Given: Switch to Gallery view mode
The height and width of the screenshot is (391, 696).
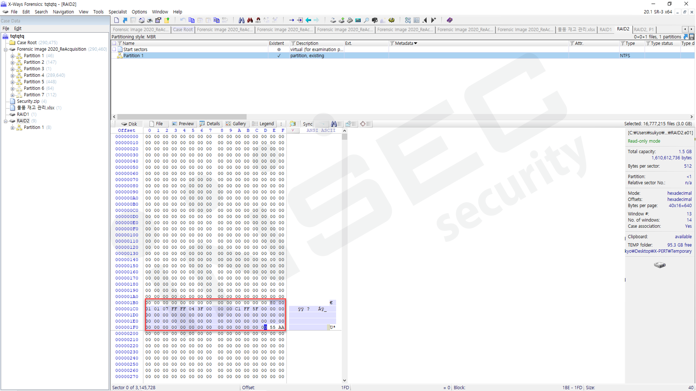Looking at the screenshot, I should point(236,124).
